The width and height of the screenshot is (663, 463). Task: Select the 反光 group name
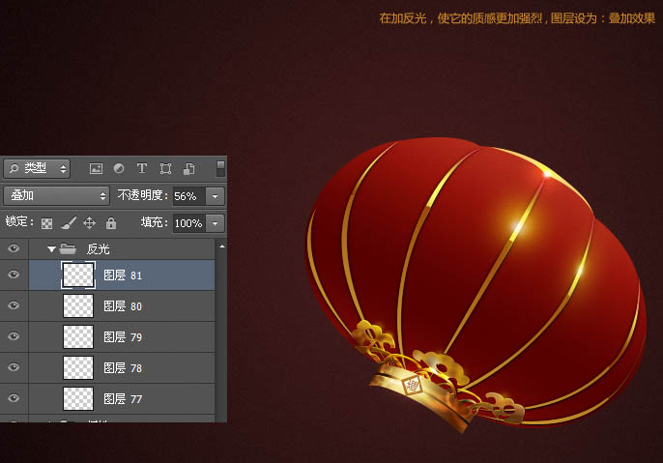99,249
